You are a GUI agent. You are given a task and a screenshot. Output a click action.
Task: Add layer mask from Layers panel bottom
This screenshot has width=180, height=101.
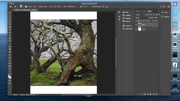pos(145,94)
